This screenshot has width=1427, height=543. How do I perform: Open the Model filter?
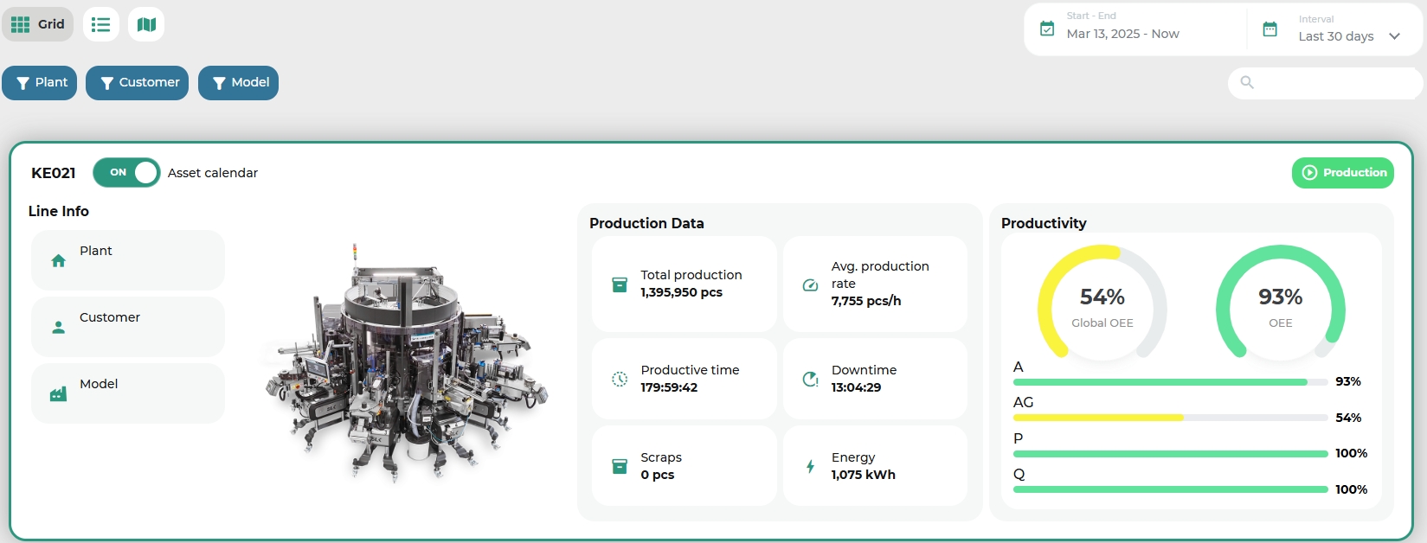click(238, 83)
